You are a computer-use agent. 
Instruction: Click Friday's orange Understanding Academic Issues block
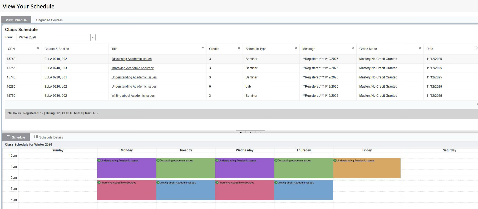(367, 170)
